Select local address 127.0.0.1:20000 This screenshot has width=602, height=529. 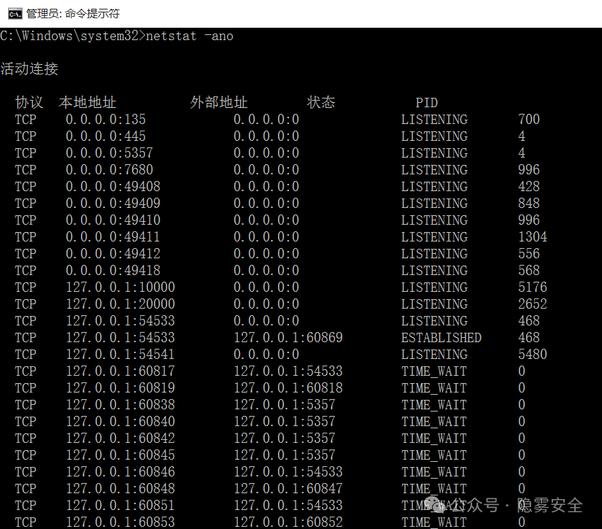[x=120, y=304]
